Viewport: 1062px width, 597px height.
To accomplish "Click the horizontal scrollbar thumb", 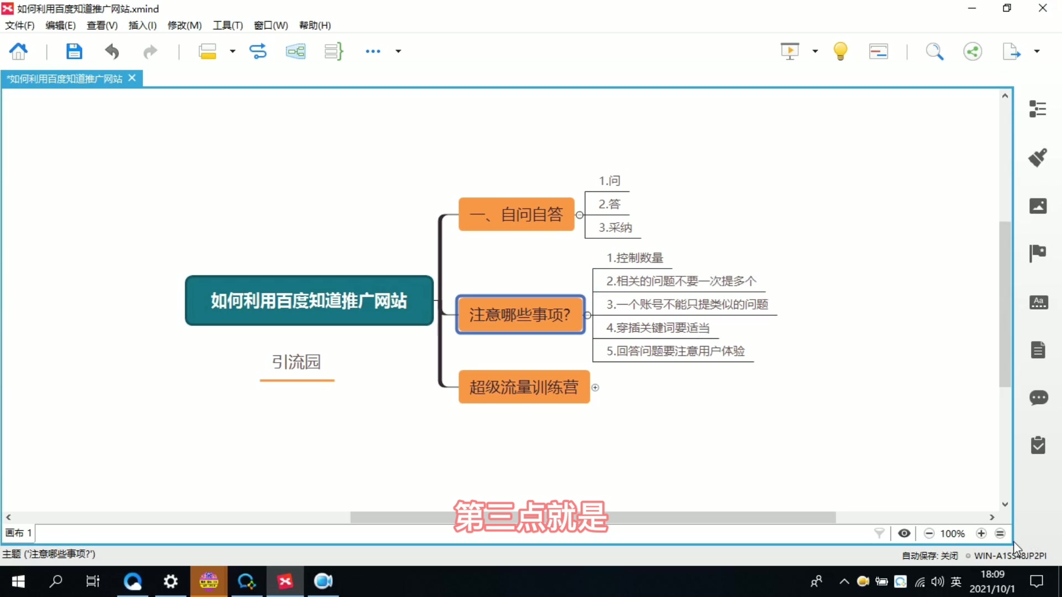I will click(593, 517).
